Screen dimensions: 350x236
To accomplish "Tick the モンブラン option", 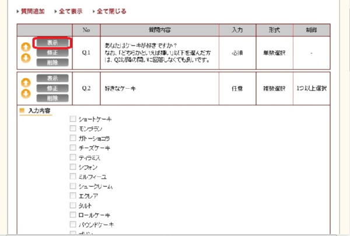I will (x=73, y=129).
